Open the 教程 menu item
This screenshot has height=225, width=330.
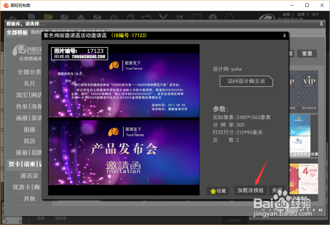coord(287,14)
